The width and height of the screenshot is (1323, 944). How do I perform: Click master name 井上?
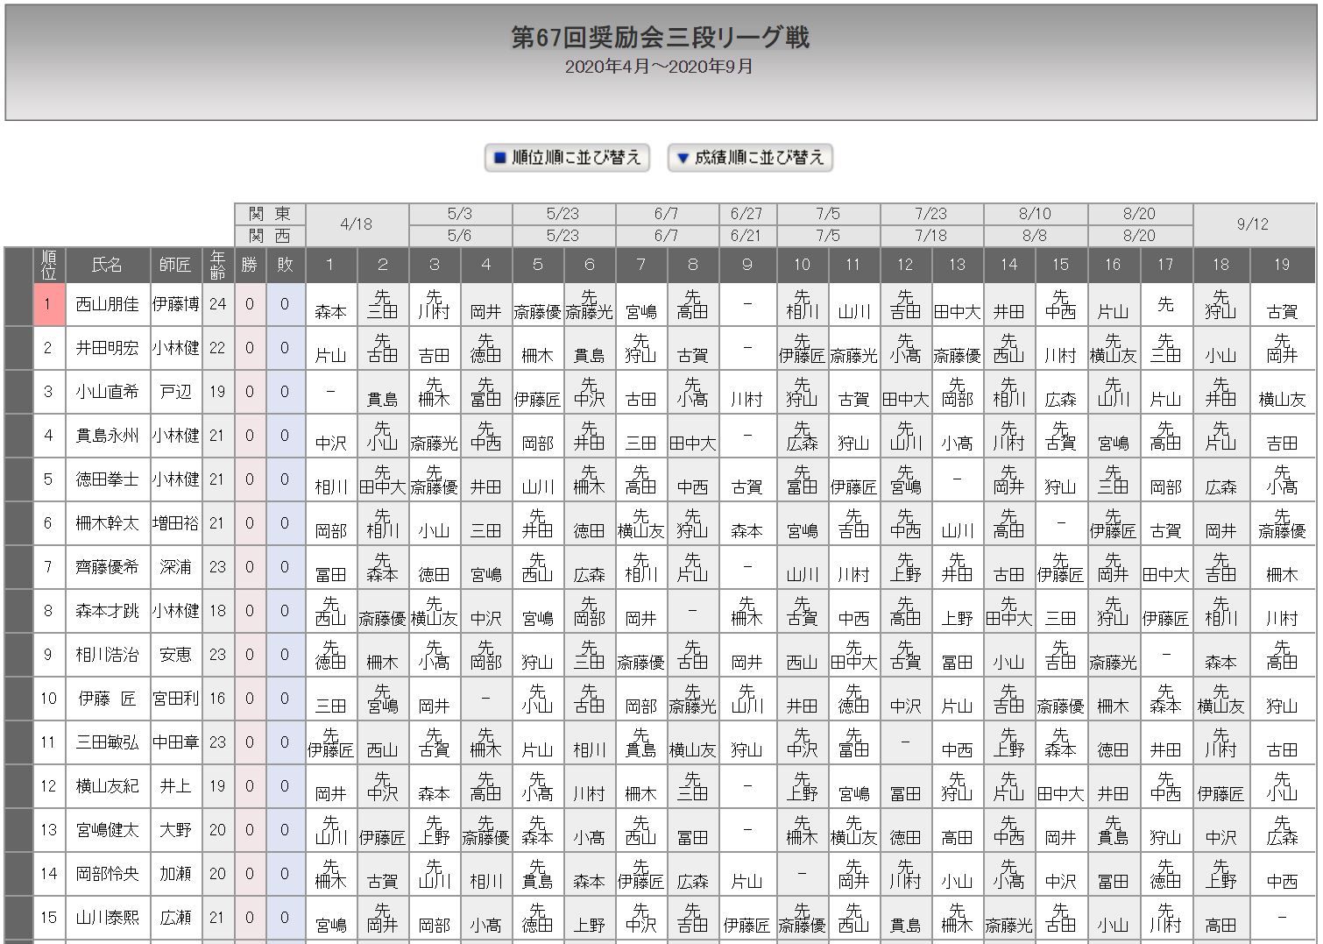pos(175,786)
